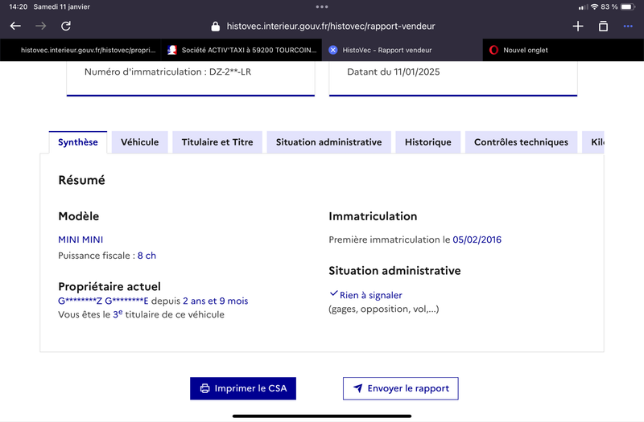Open the Véhicule tab
Image resolution: width=644 pixels, height=422 pixels.
tap(139, 142)
